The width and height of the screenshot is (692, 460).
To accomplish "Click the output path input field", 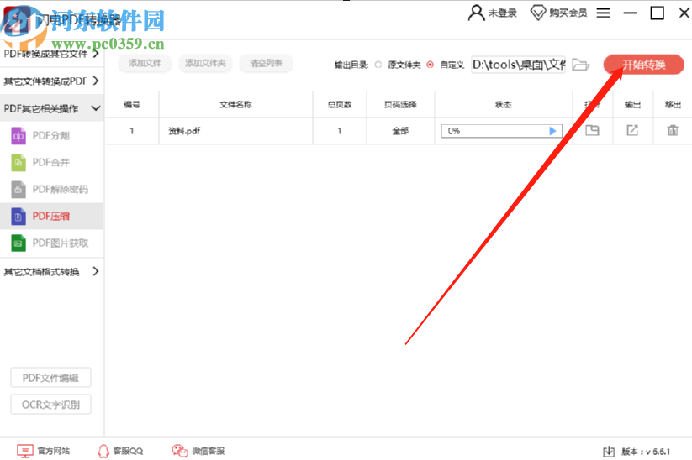I will 518,65.
